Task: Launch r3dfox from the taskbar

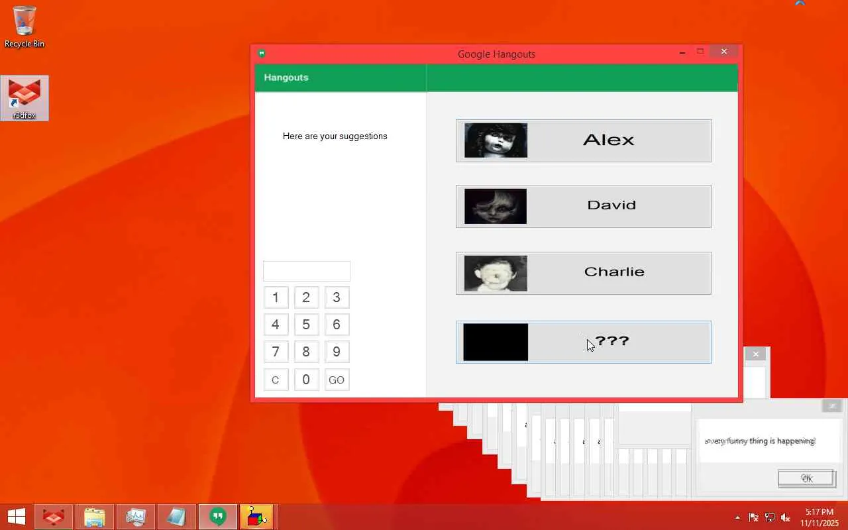Action: click(53, 517)
